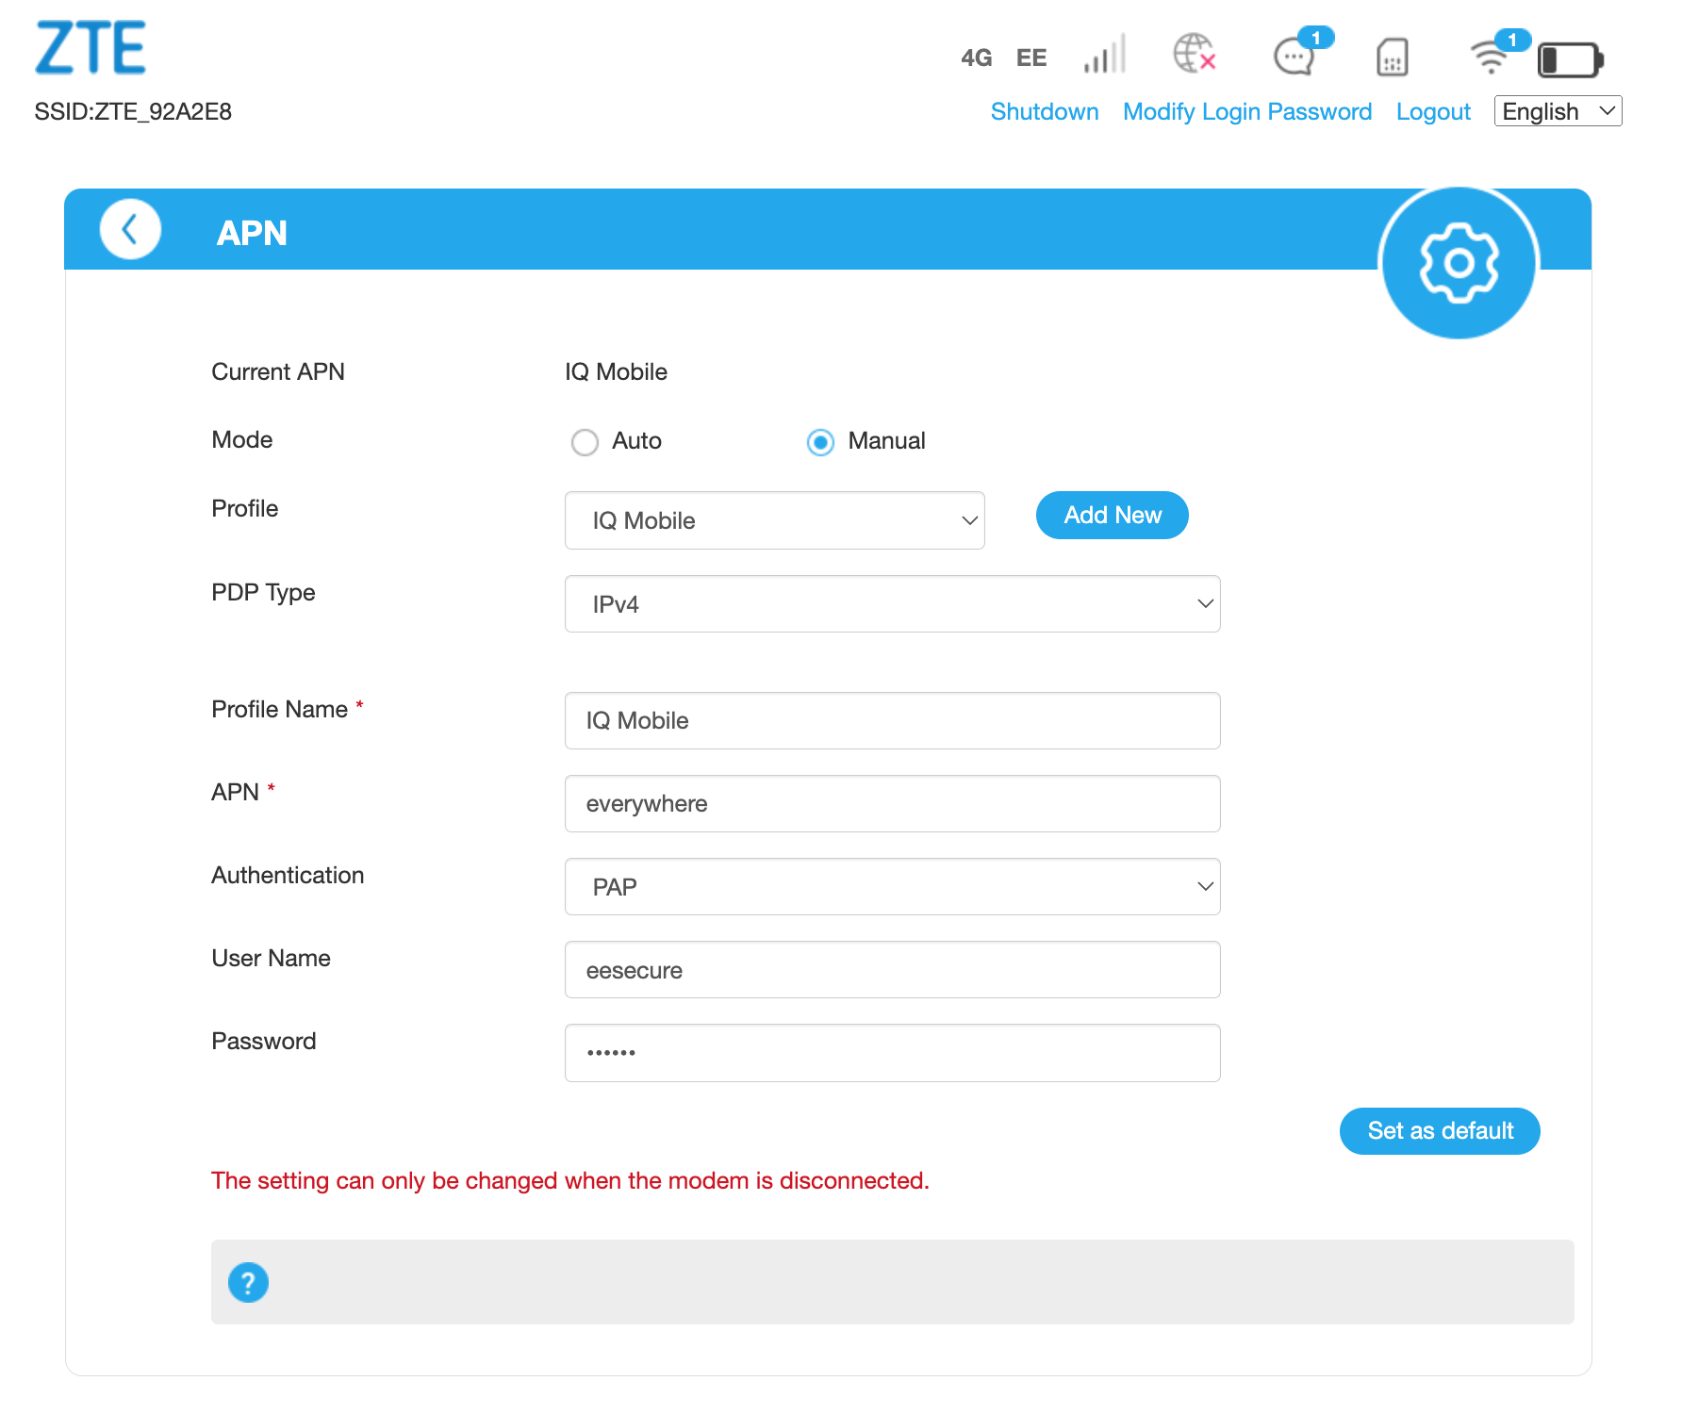Click the disconnected internet globe icon
The width and height of the screenshot is (1682, 1414).
point(1193,55)
